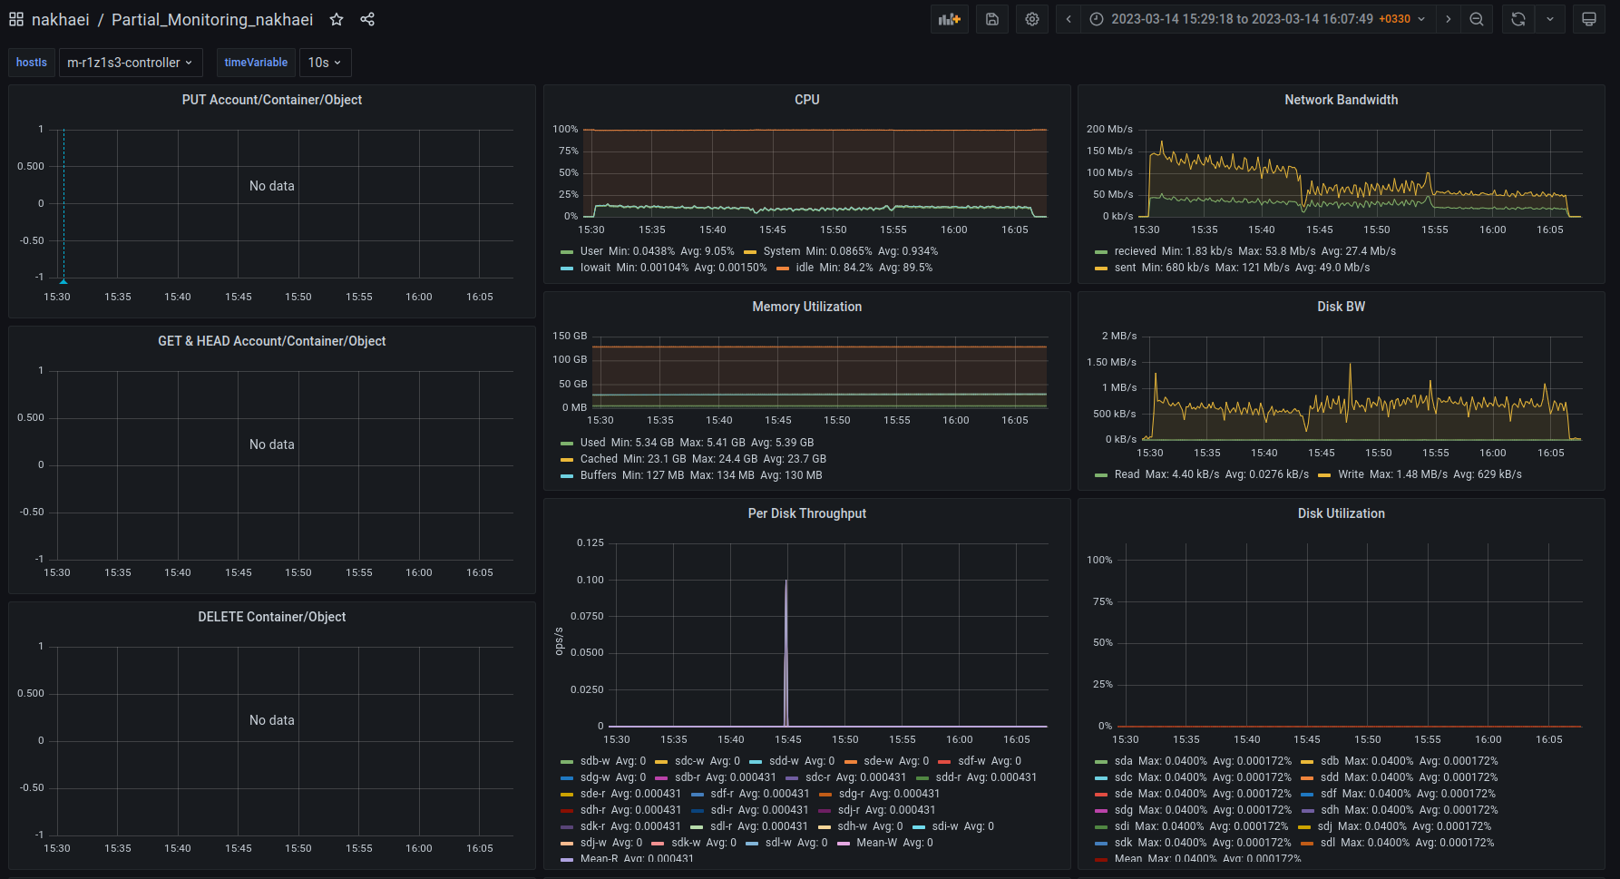Screen dimensions: 1620x879
Task: Toggle the User series in CPU legend
Action: pos(591,251)
